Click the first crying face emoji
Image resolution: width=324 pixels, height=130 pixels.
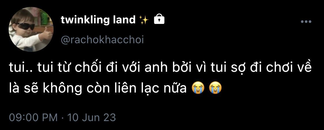tap(198, 88)
